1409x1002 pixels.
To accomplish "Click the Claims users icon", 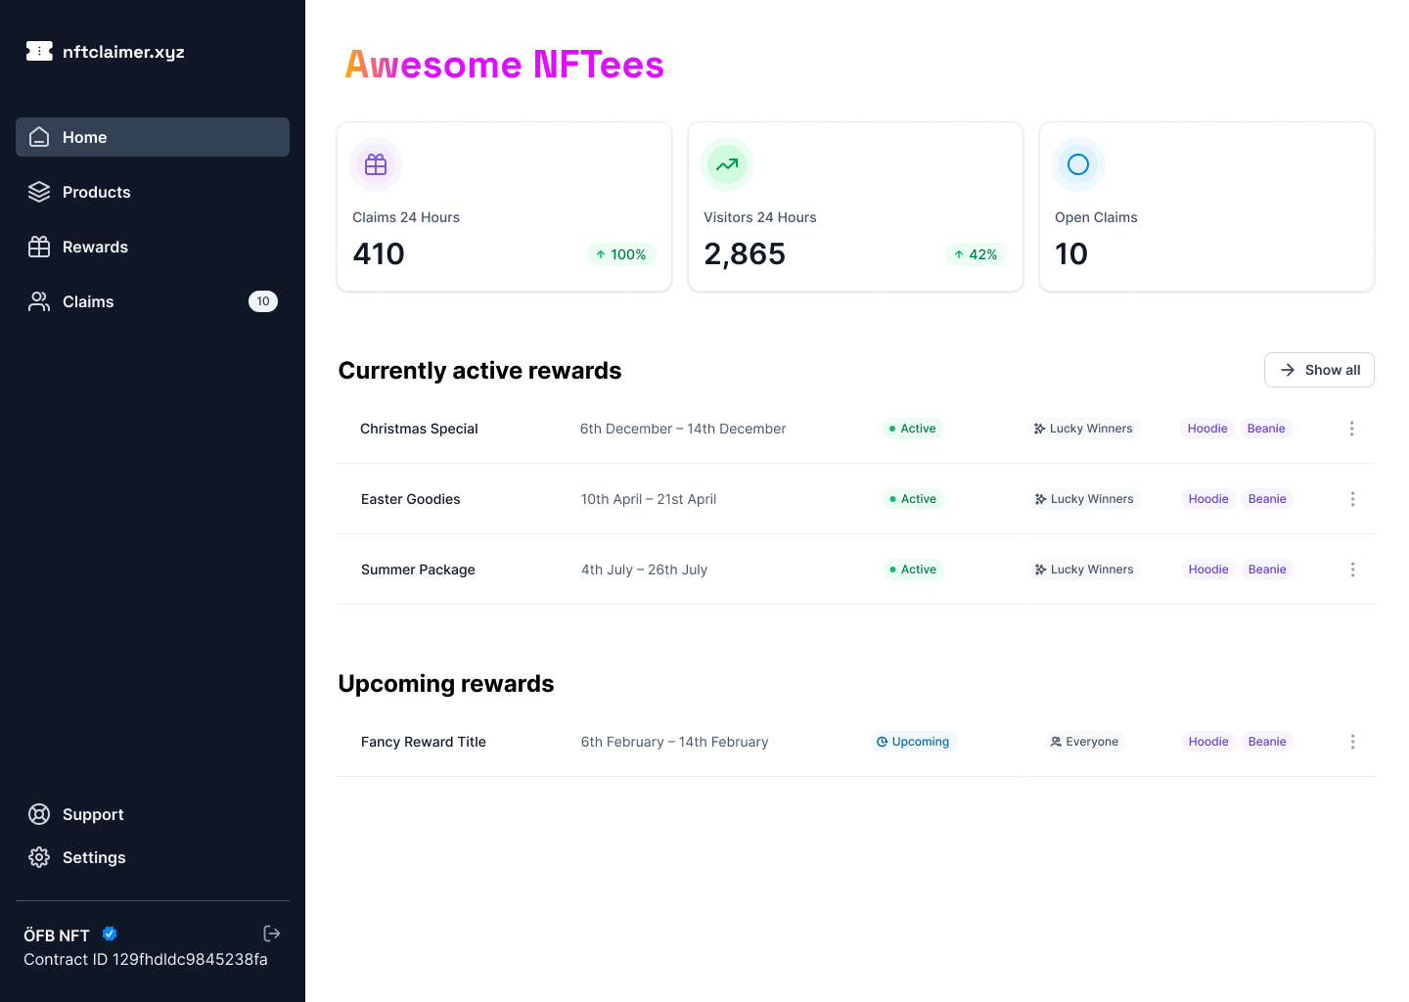I will 39,301.
